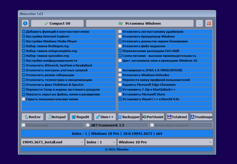Open Notepad from the tools row
This screenshot has height=164, width=237.
point(57,117)
